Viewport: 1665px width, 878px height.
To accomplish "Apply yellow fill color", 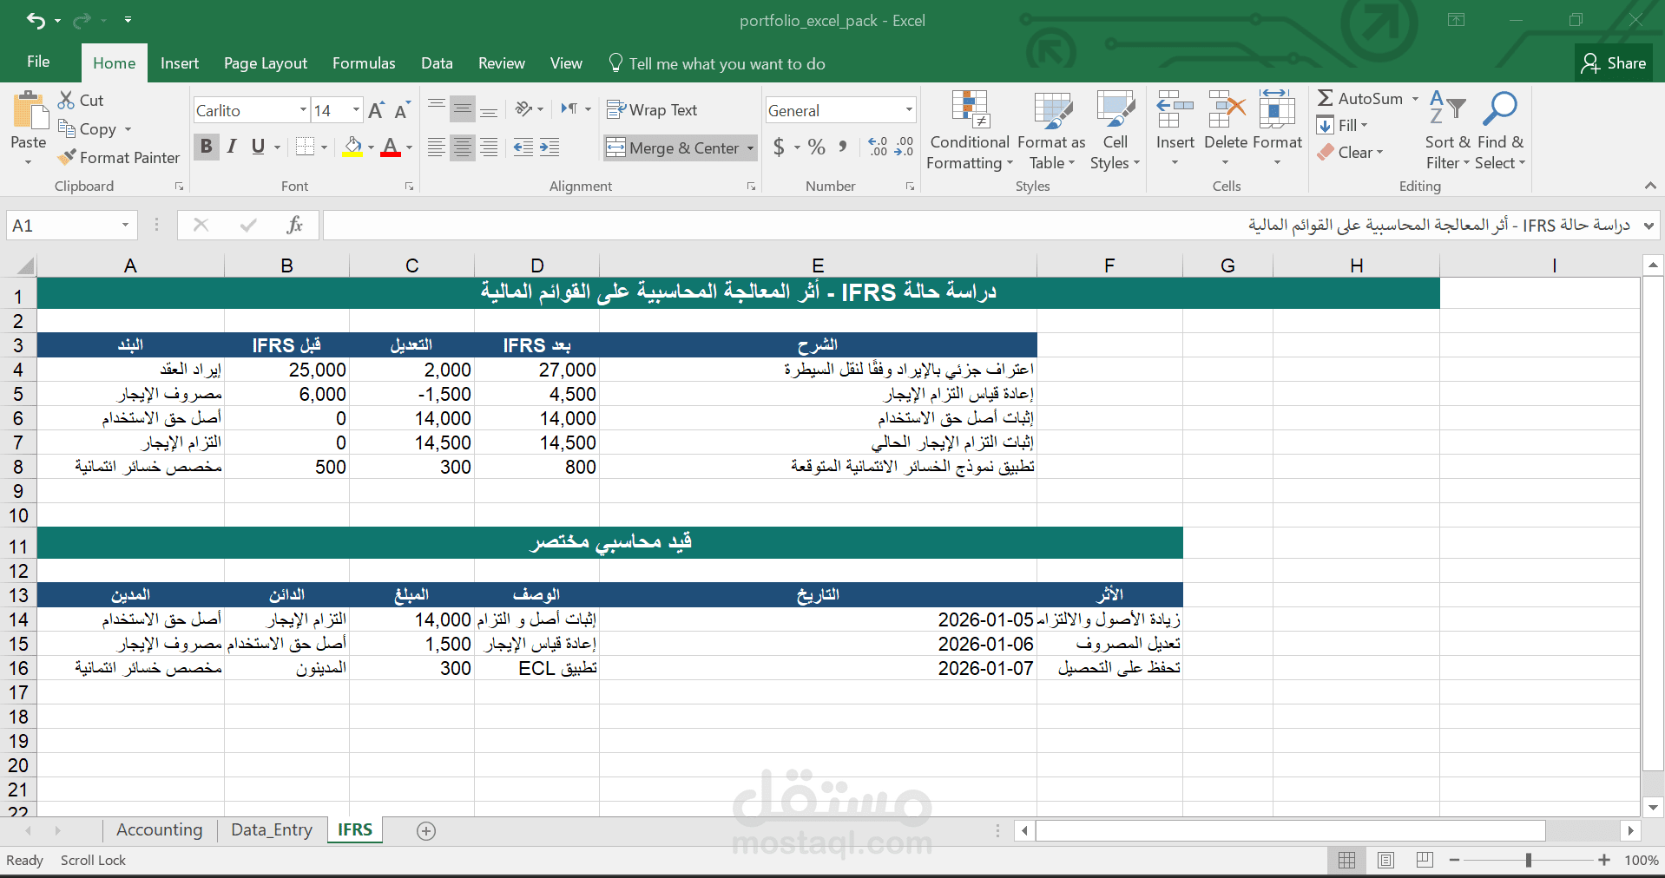I will 352,147.
